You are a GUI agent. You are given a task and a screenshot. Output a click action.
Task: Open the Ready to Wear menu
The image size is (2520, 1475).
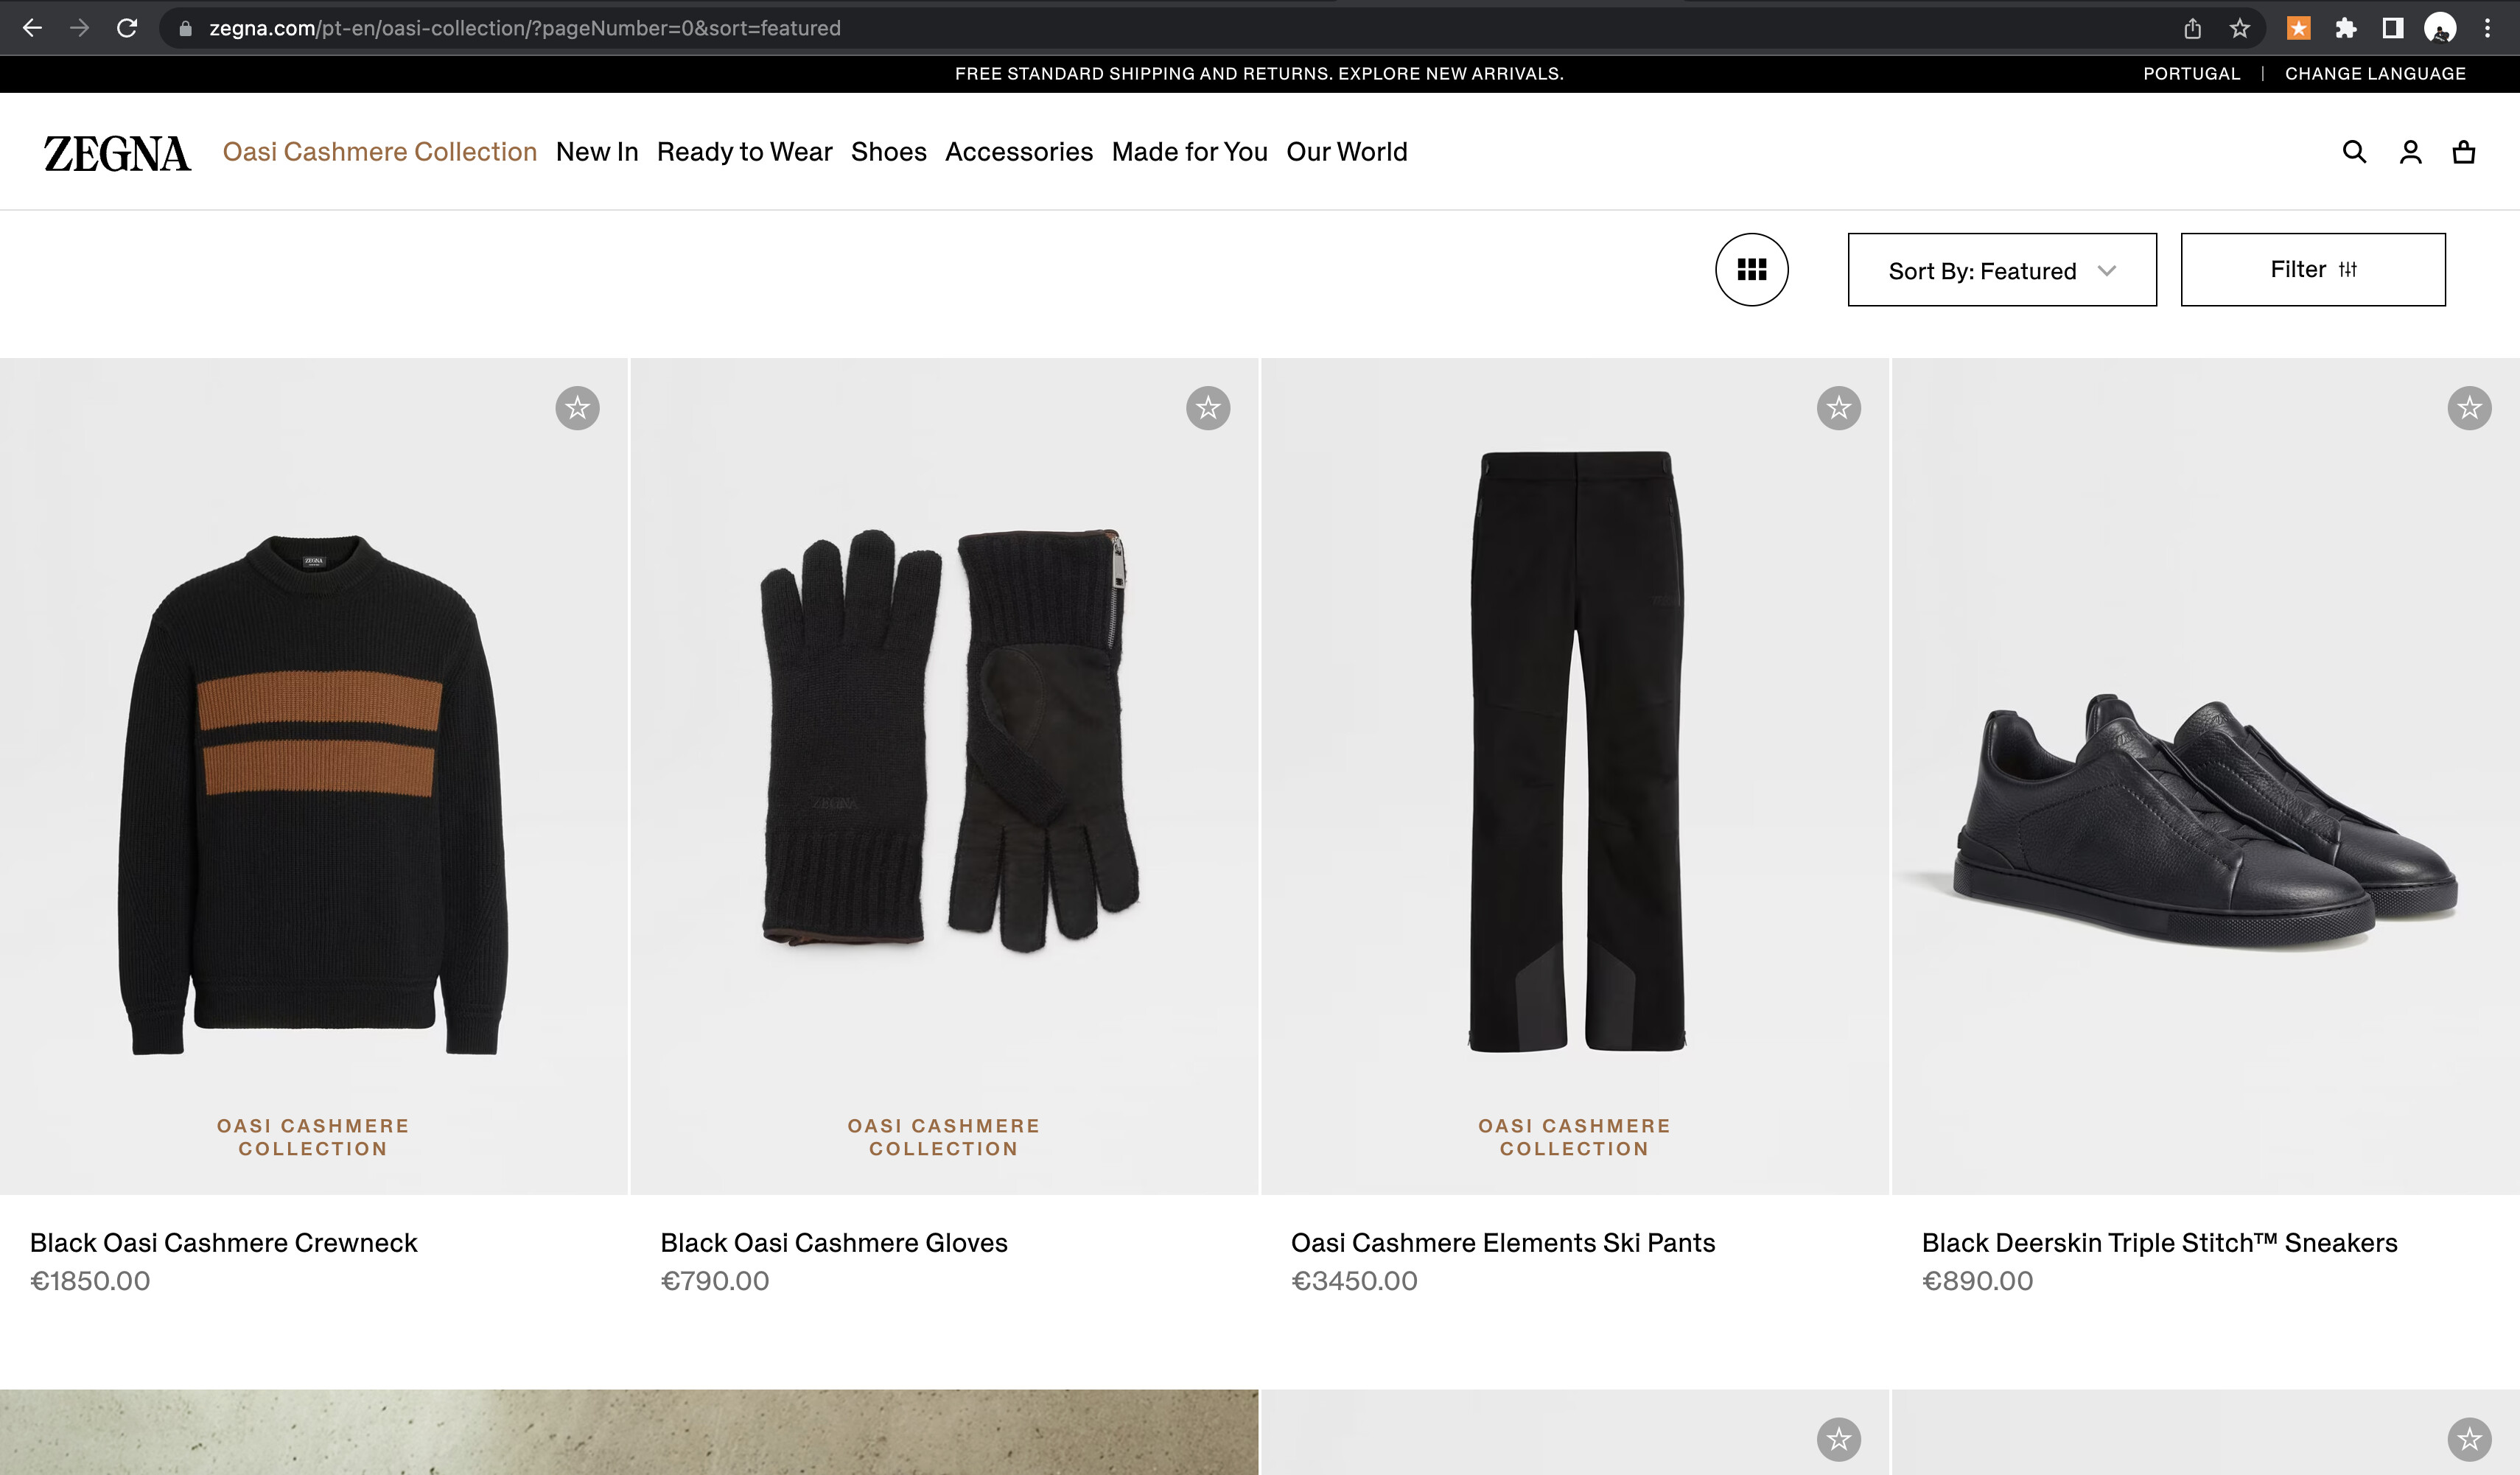(744, 152)
